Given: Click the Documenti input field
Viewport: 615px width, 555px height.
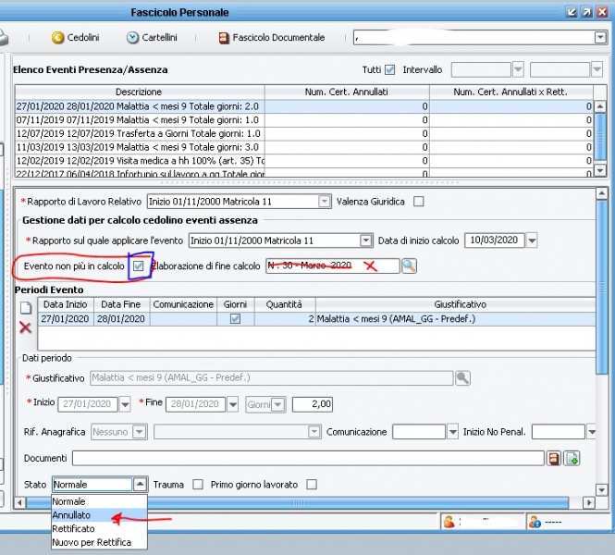Looking at the screenshot, I should pyautogui.click(x=307, y=458).
